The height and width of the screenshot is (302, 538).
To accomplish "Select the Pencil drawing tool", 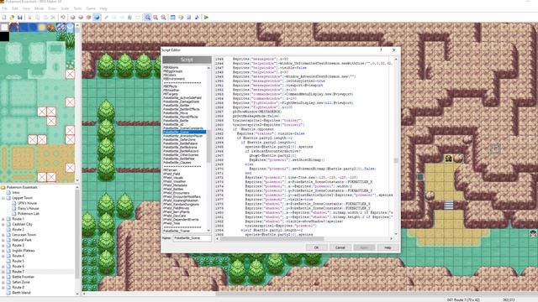I will click(107, 18).
